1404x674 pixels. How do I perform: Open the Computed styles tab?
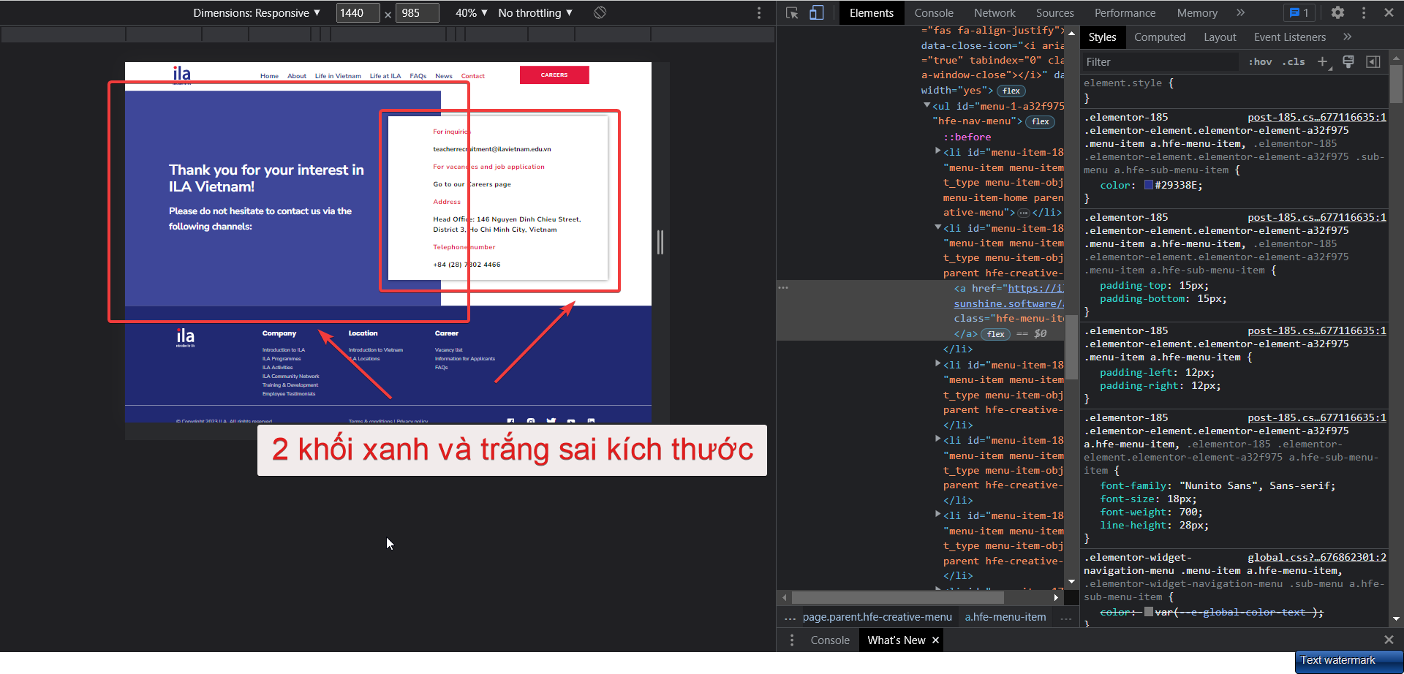(x=1160, y=37)
